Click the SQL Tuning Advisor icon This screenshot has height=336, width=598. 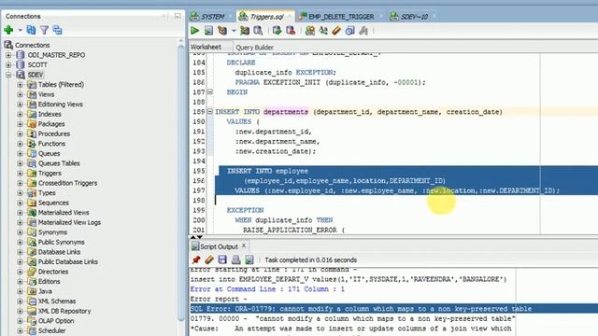[x=258, y=31]
